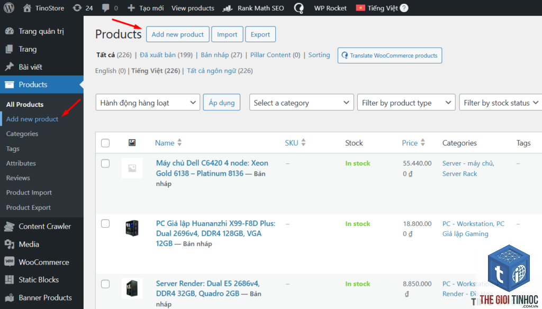This screenshot has width=542, height=309.
Task: Open the Server Render Dual E5 2686v4 product
Action: coord(207,288)
